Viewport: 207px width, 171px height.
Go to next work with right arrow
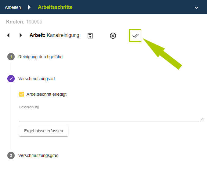point(21,35)
